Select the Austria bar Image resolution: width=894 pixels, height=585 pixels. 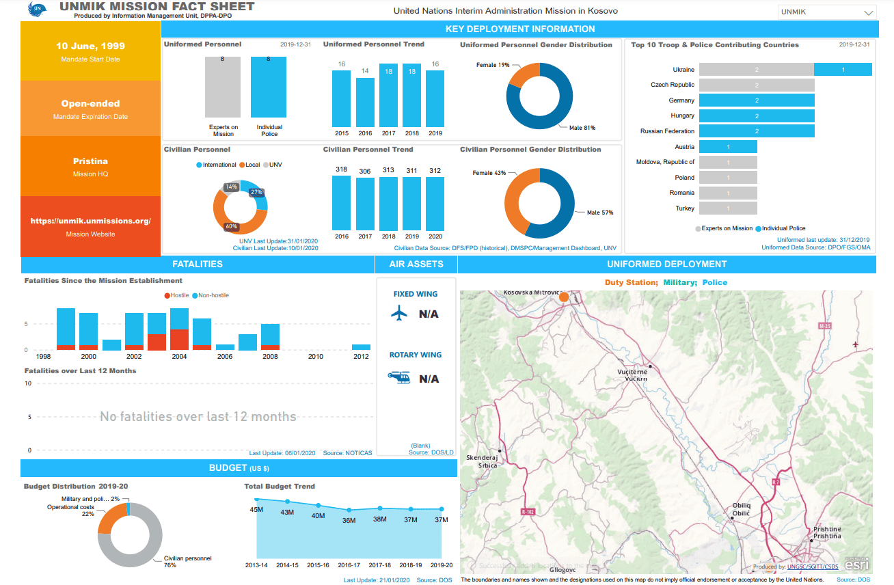(x=729, y=147)
